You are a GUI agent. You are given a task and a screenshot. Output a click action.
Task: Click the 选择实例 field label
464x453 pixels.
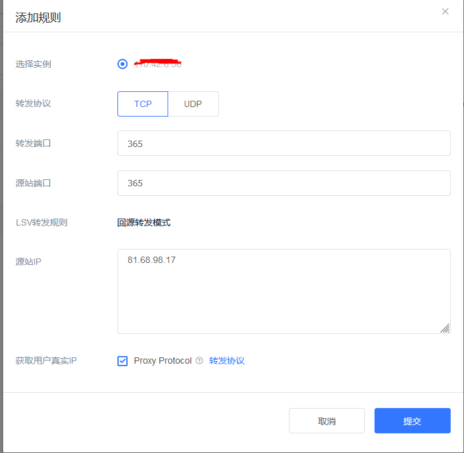[33, 64]
